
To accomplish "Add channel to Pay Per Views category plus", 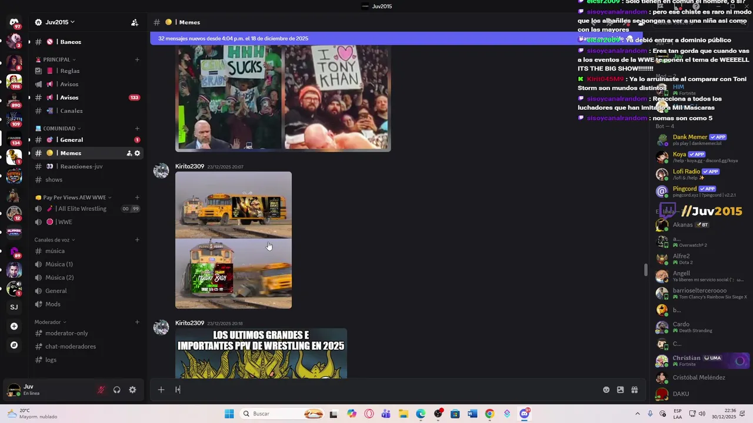I will click(x=137, y=197).
